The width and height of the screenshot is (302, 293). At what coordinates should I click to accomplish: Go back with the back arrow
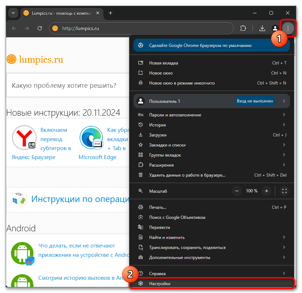tap(14, 28)
